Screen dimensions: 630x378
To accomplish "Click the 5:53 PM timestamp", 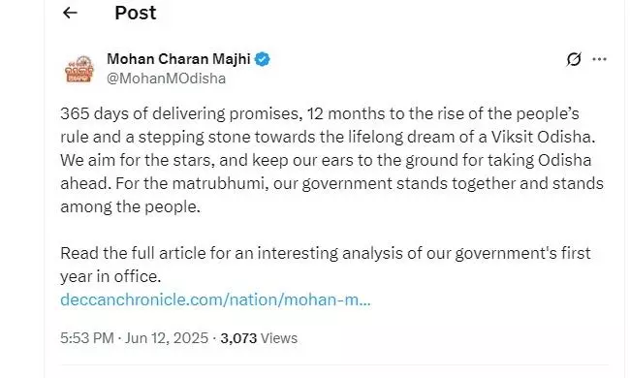I will (x=87, y=338).
